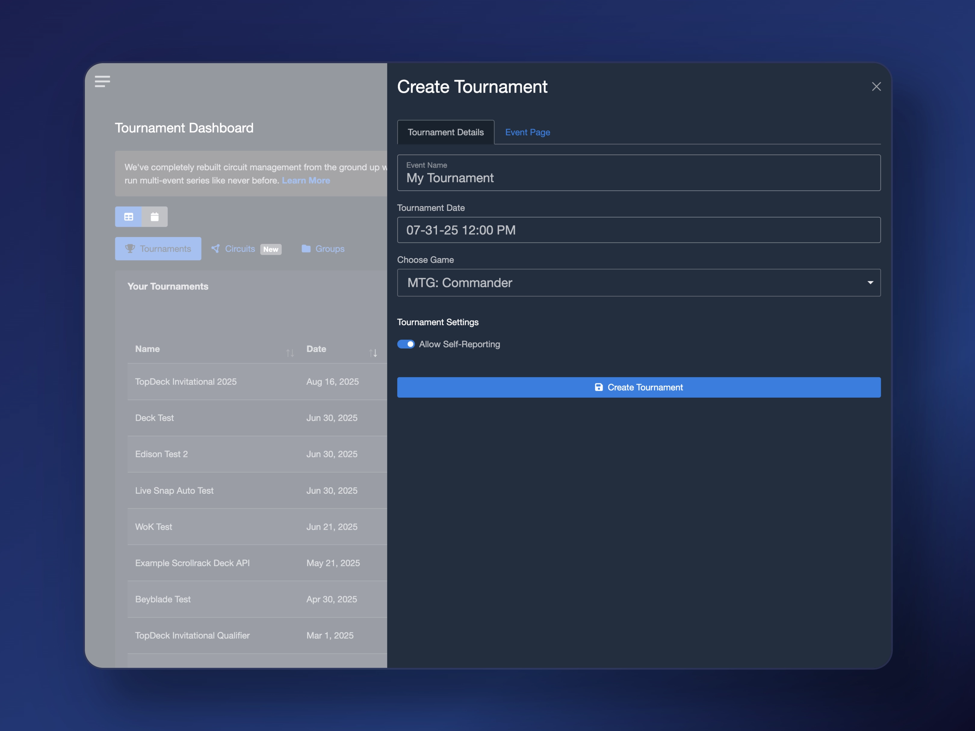Viewport: 975px width, 731px height.
Task: Select the Tournament Details tab
Action: [445, 132]
